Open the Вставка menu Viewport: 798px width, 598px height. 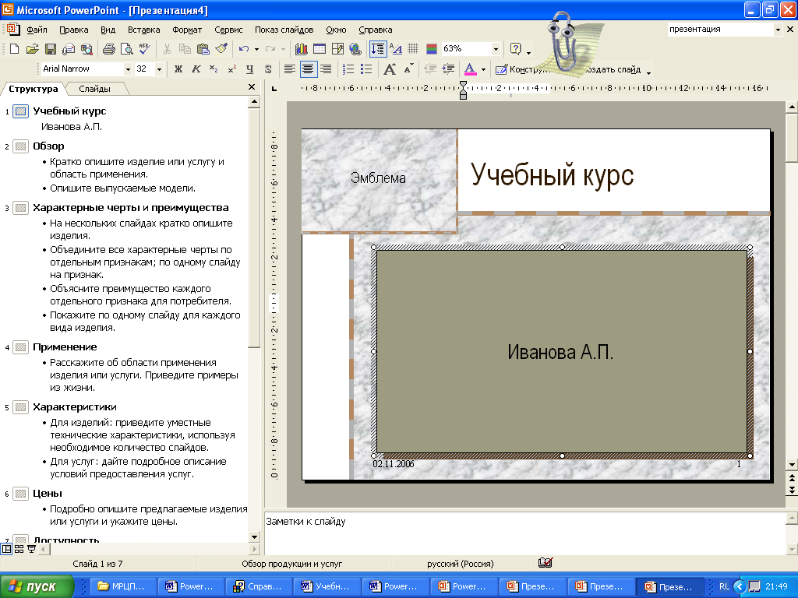click(x=144, y=30)
